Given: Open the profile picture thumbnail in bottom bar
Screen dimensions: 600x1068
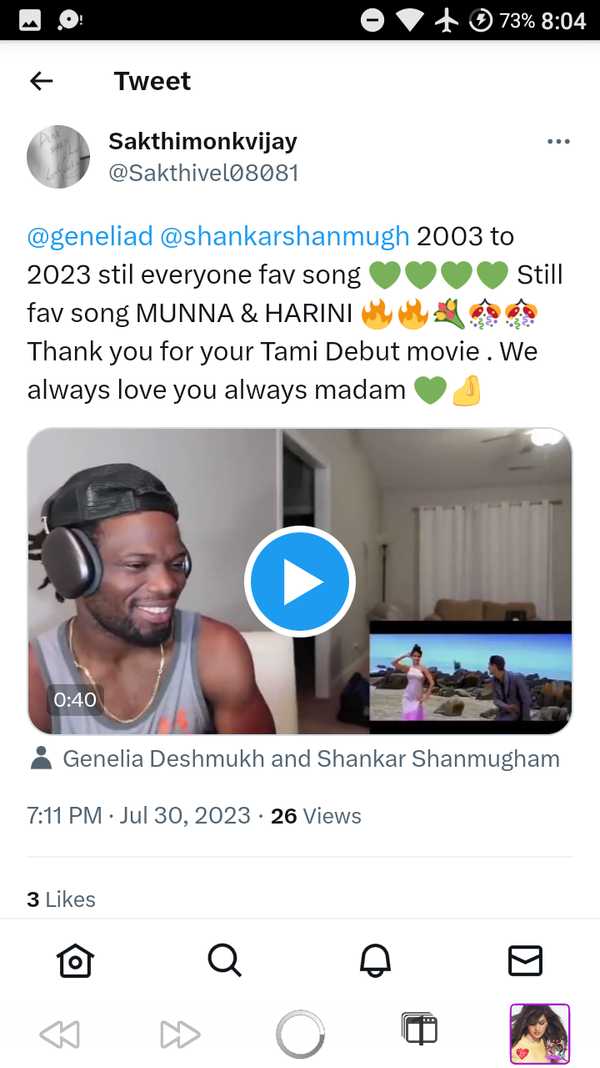Looking at the screenshot, I should (x=539, y=1035).
